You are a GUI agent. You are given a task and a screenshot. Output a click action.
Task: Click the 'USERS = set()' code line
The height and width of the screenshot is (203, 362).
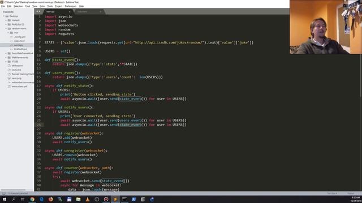pos(57,51)
